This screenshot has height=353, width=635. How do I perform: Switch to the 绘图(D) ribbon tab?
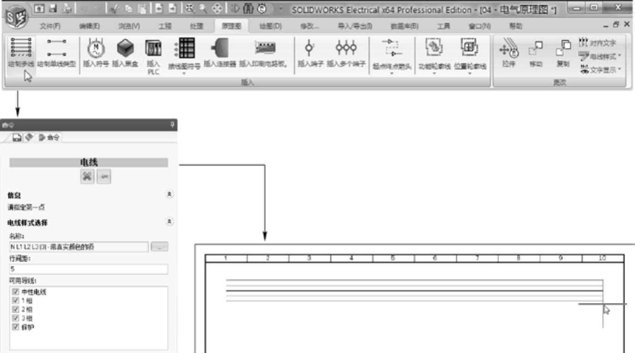pyautogui.click(x=271, y=26)
